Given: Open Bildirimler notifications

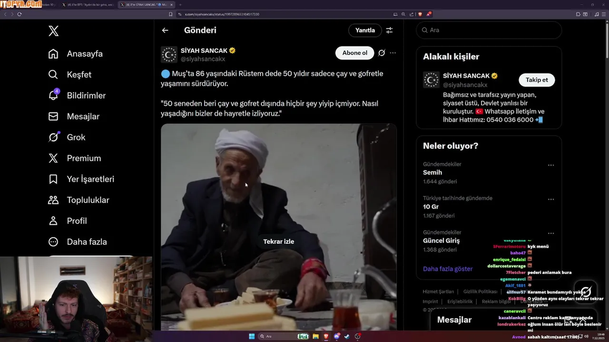Looking at the screenshot, I should (x=77, y=95).
